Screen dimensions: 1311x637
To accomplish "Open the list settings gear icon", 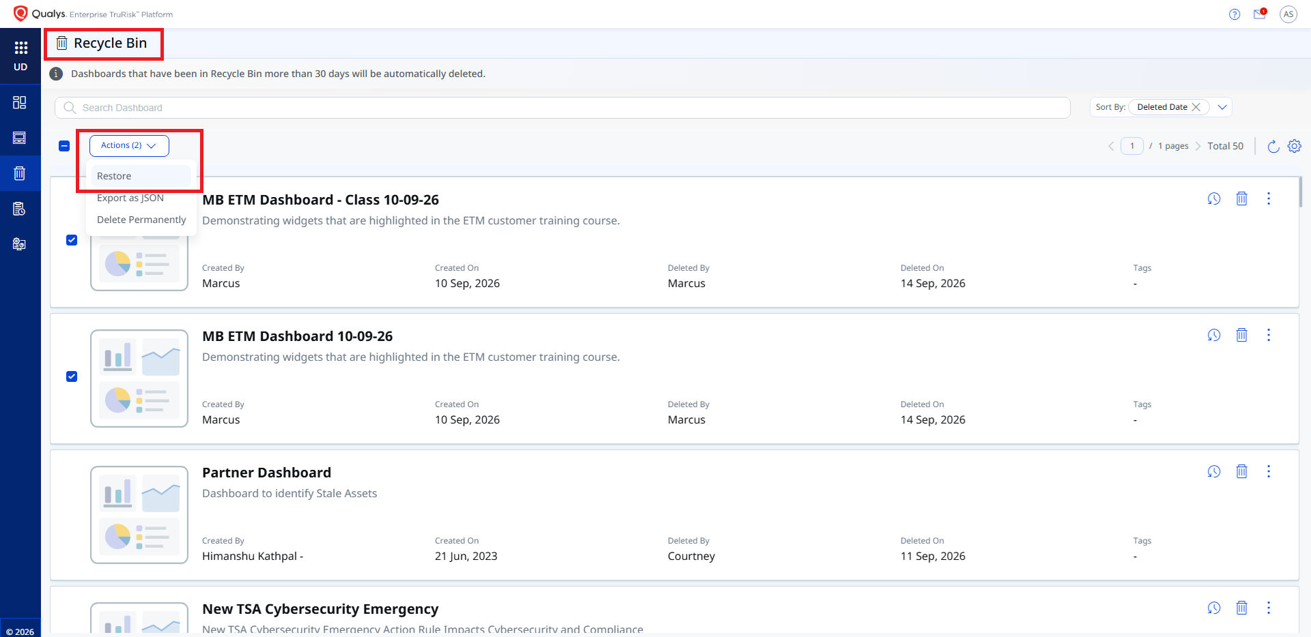I will click(x=1295, y=146).
